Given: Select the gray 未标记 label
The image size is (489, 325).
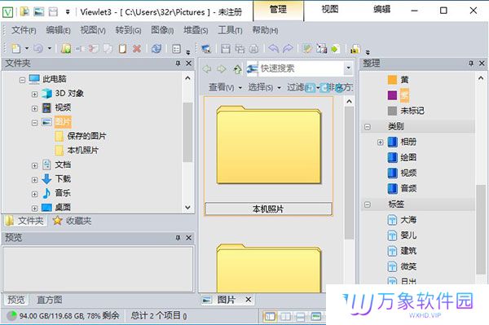Looking at the screenshot, I should (x=406, y=111).
